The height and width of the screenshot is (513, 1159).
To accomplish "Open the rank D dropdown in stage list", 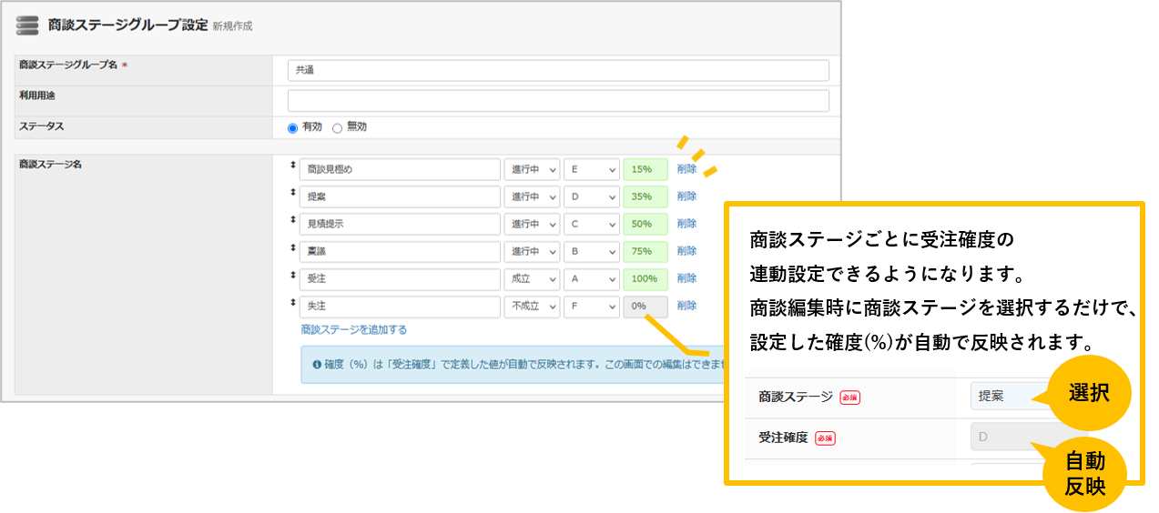I will tap(592, 196).
